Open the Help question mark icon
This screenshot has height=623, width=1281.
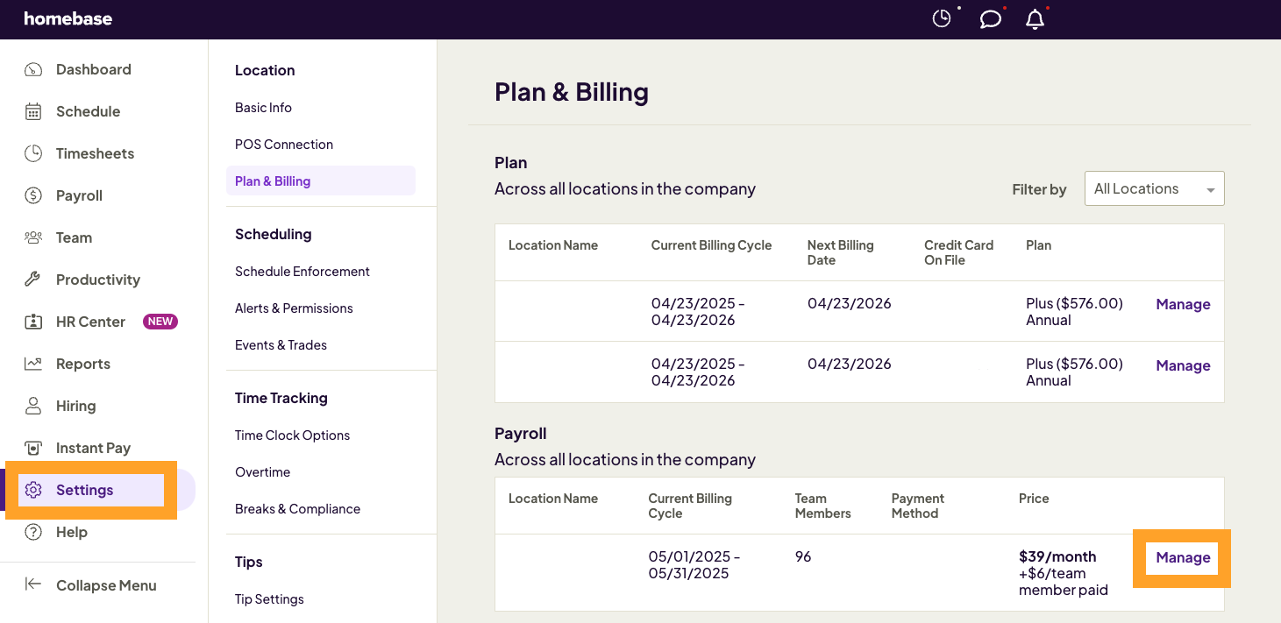(x=32, y=532)
